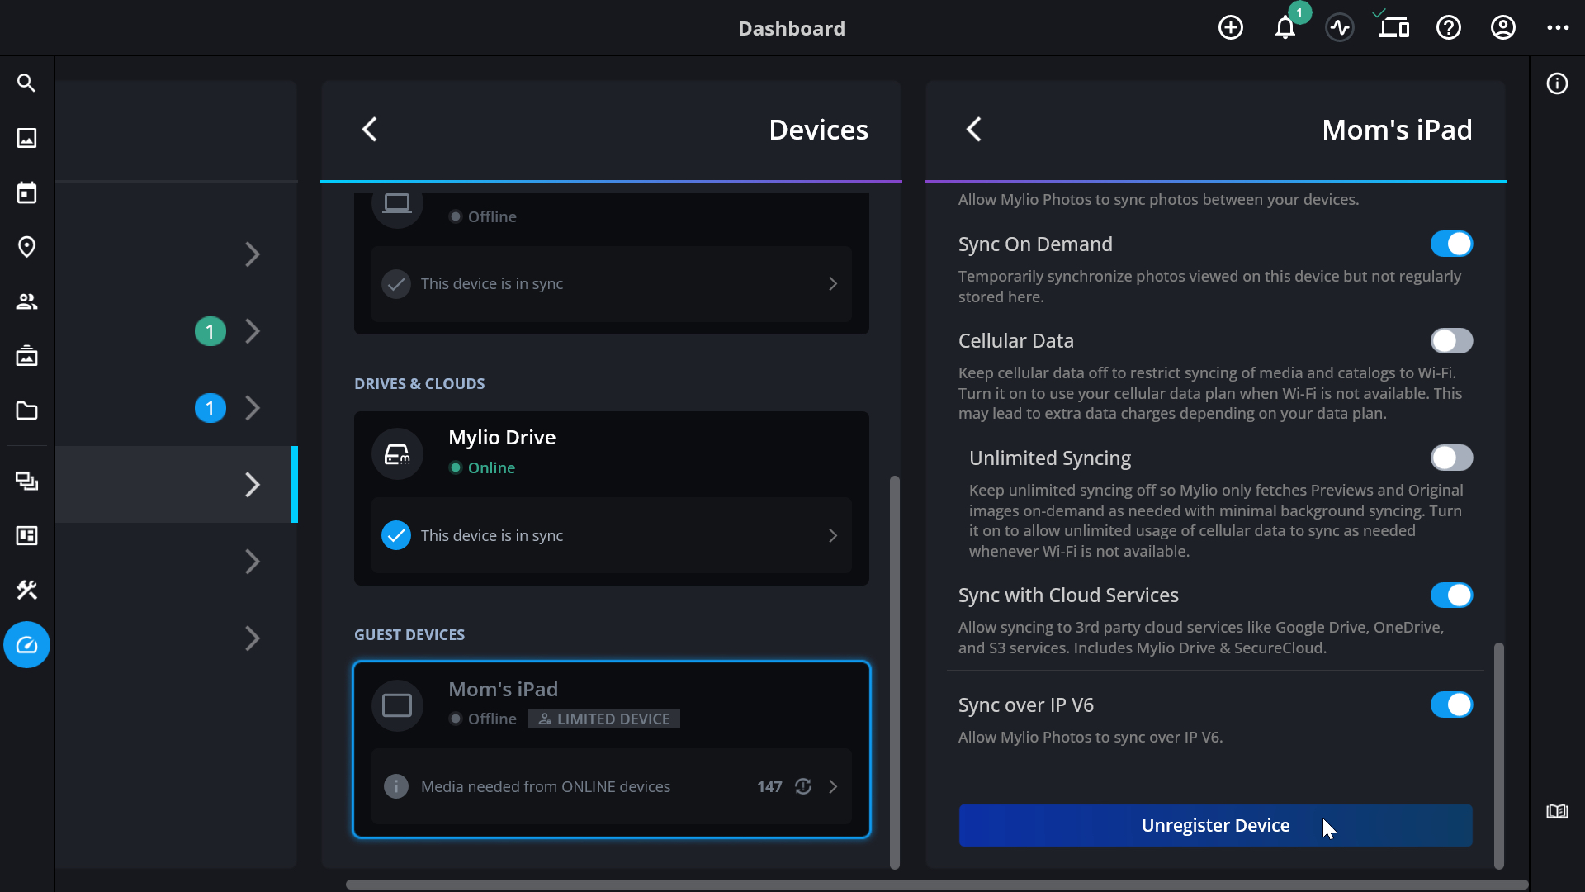
Task: Click the Unregister Device button
Action: point(1215,825)
